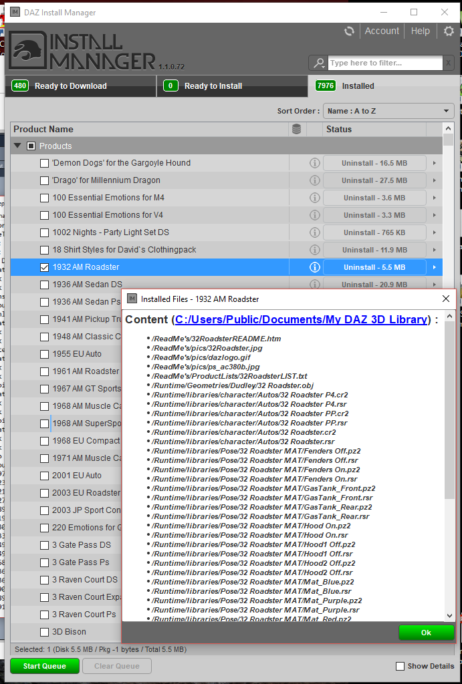Expand arrow for 1932 AM Roadster row
The height and width of the screenshot is (684, 462).
click(434, 267)
